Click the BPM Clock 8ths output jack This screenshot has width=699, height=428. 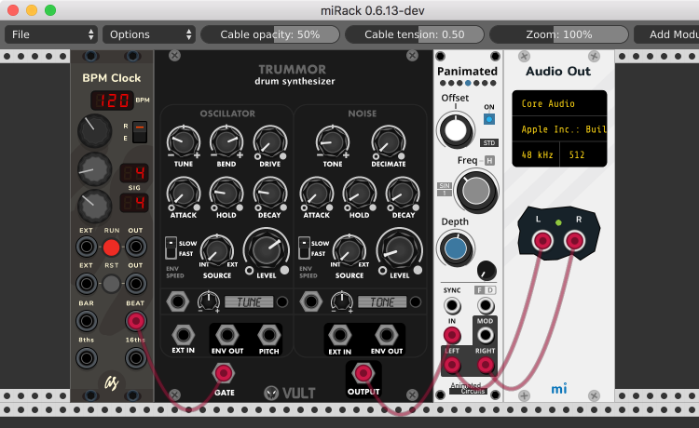click(x=87, y=358)
